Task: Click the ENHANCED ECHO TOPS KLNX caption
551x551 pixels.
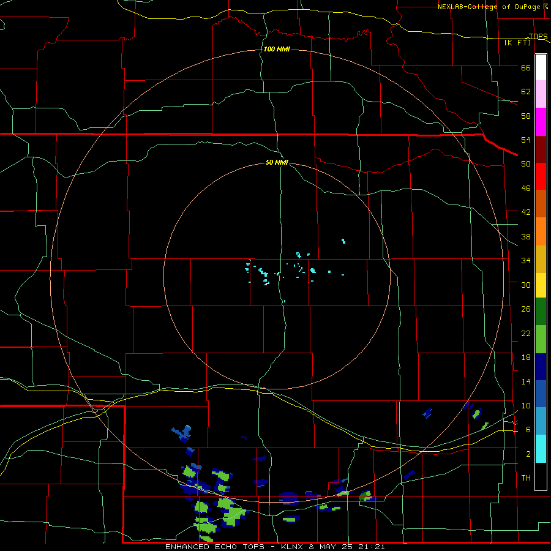Action: [x=275, y=547]
